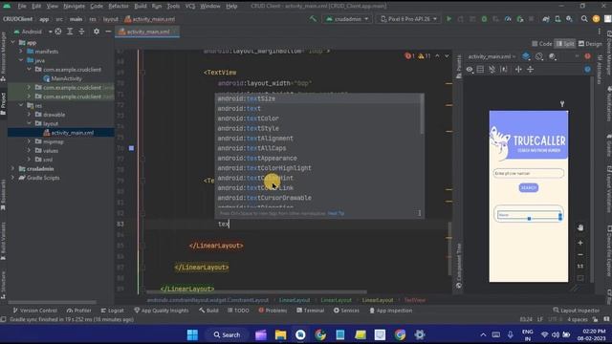Run the app with the green play button
612x344 pixels.
pyautogui.click(x=448, y=19)
